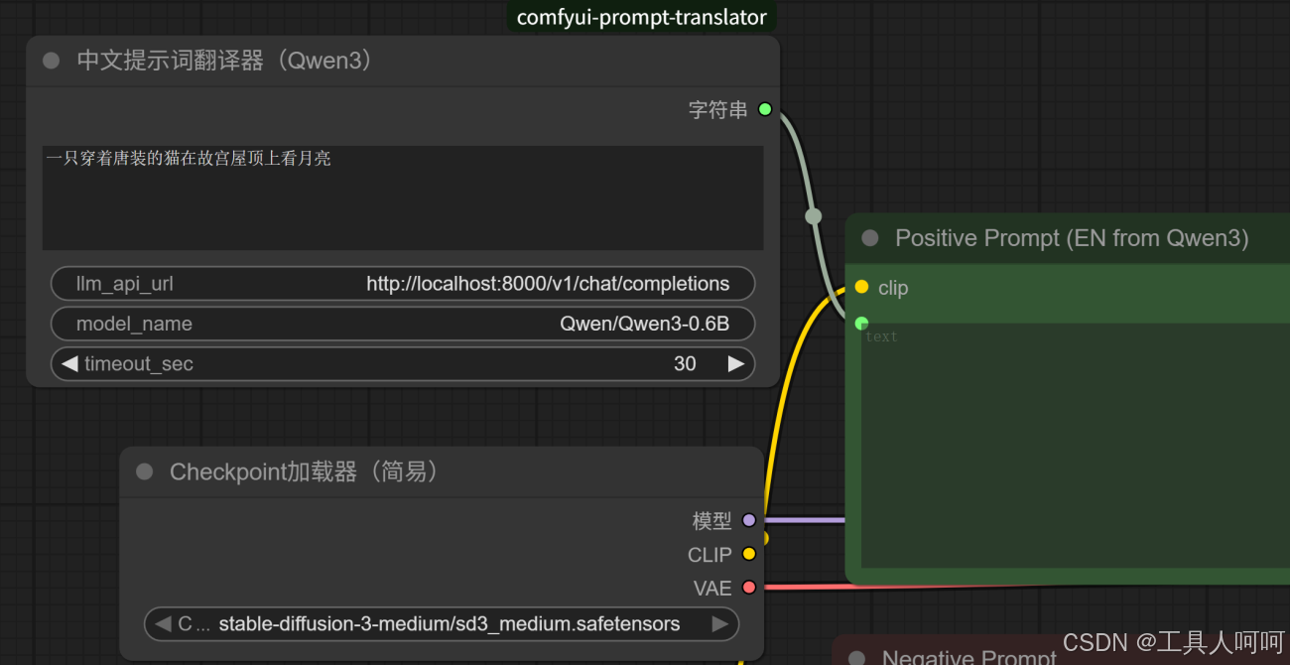Click the purple 模型 output socket

749,520
